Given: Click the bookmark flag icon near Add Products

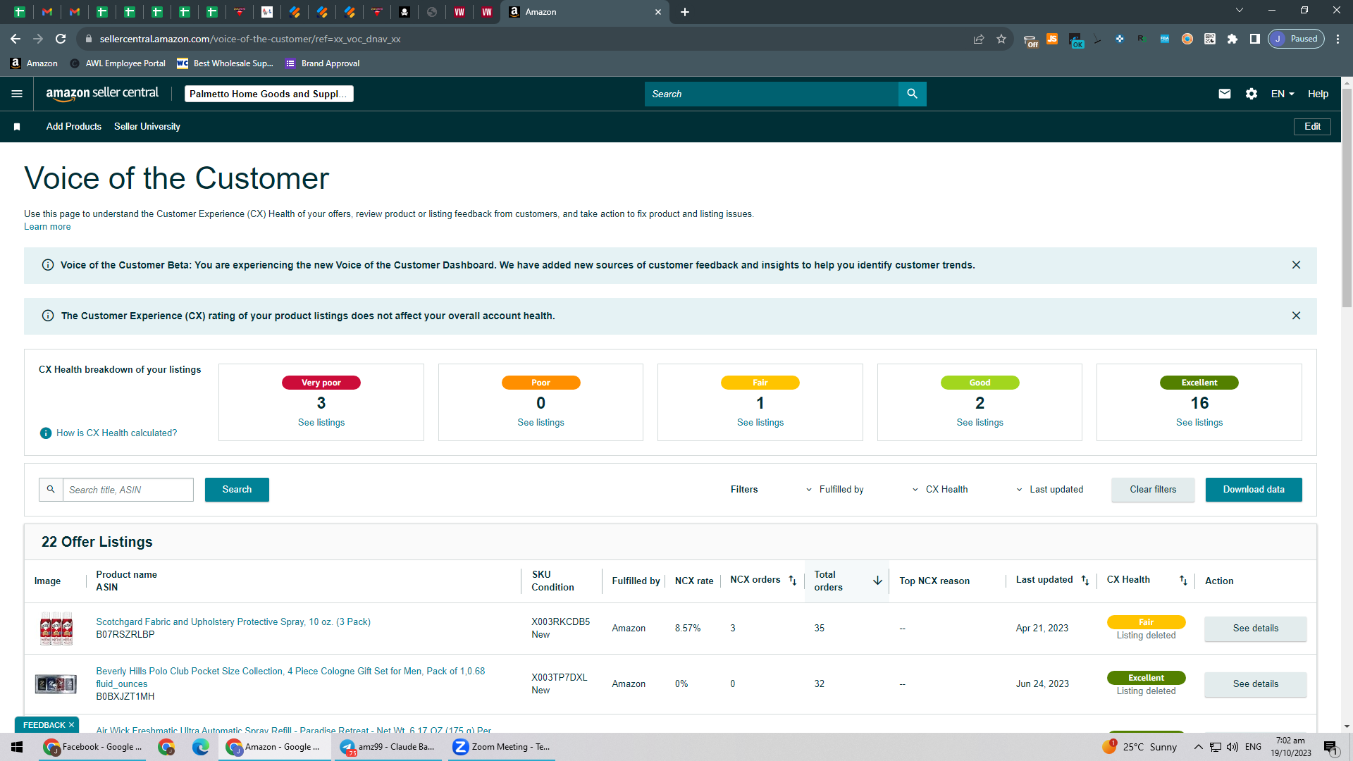Looking at the screenshot, I should click(17, 127).
